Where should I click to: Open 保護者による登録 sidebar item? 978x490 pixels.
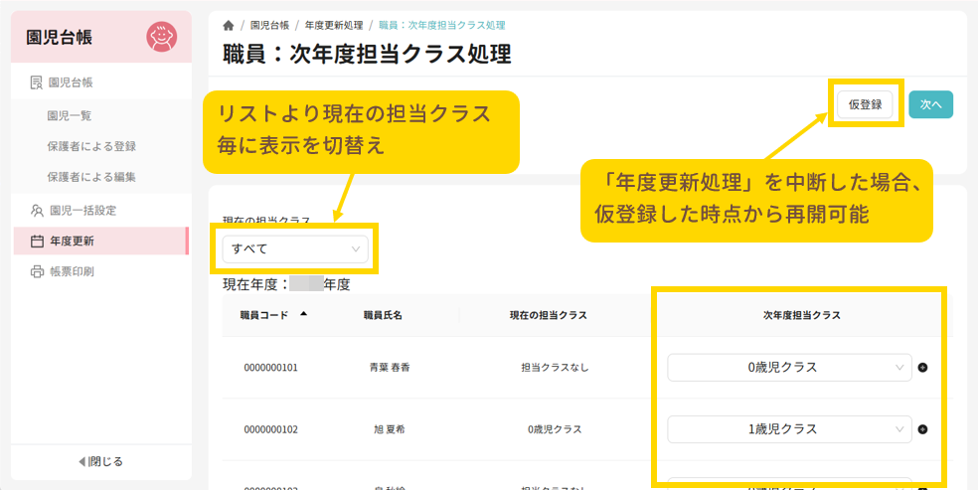pos(91,146)
